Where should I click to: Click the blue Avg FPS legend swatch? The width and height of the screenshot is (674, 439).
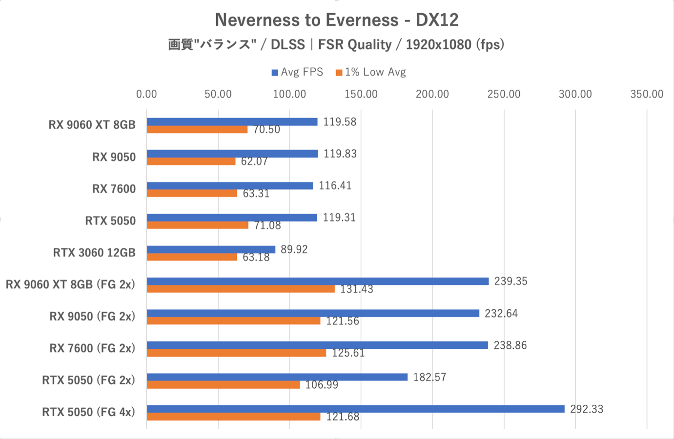275,73
